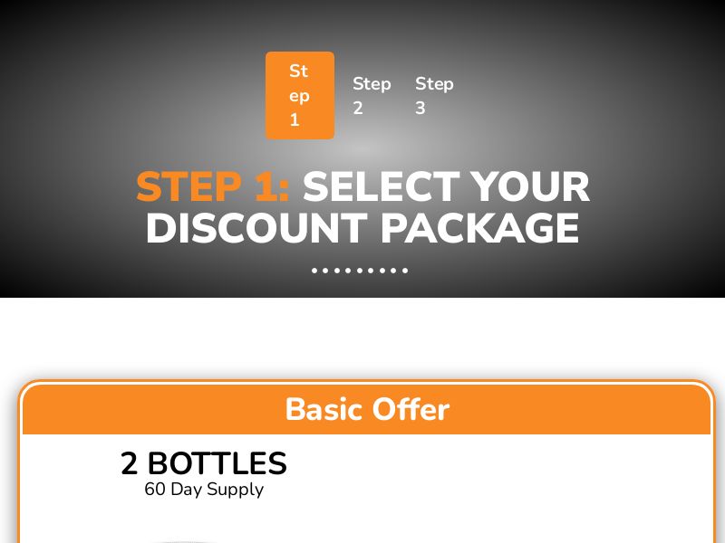
Task: Click the "60 Day" supply text
Action: (x=173, y=490)
